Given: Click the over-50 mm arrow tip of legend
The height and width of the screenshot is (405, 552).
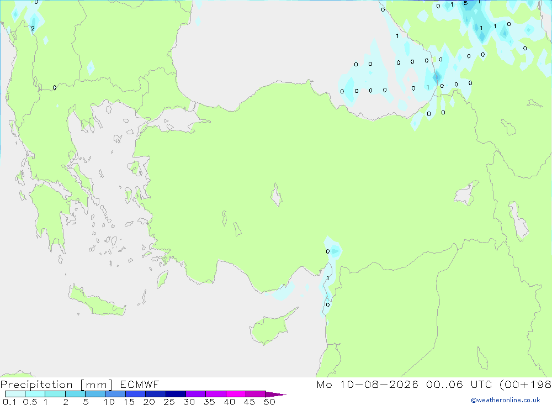Looking at the screenshot, I should pyautogui.click(x=276, y=394).
